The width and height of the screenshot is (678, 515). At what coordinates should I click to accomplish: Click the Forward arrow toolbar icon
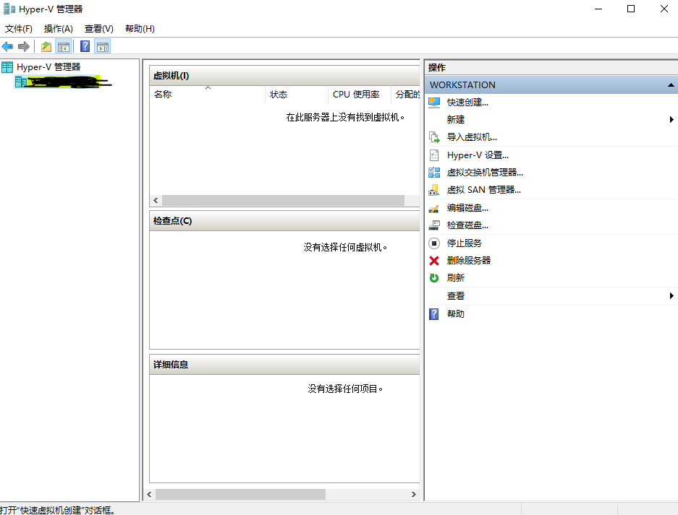tap(24, 46)
